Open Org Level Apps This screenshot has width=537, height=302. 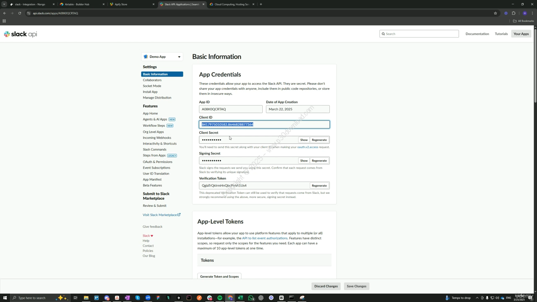(x=153, y=132)
